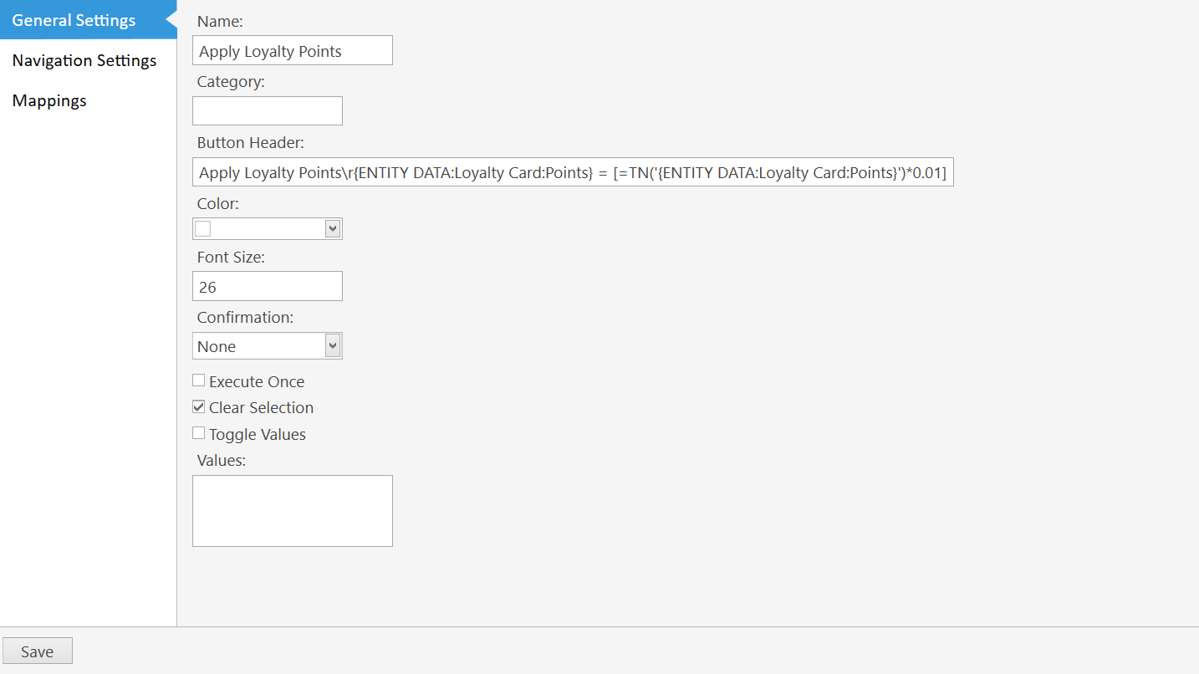
Task: Click inside the Name field
Action: tap(292, 50)
